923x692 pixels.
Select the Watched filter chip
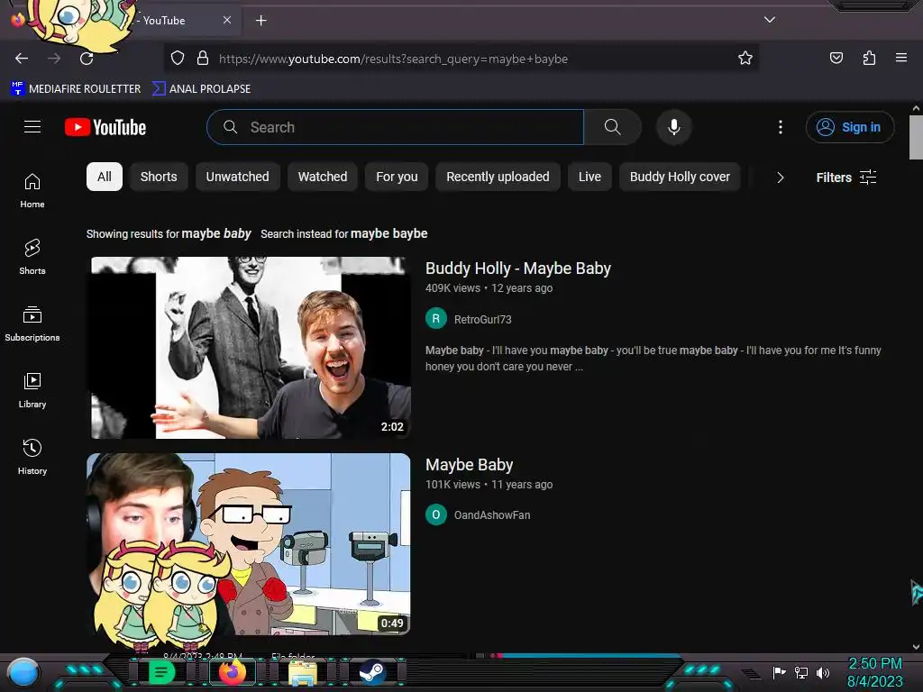click(x=323, y=177)
